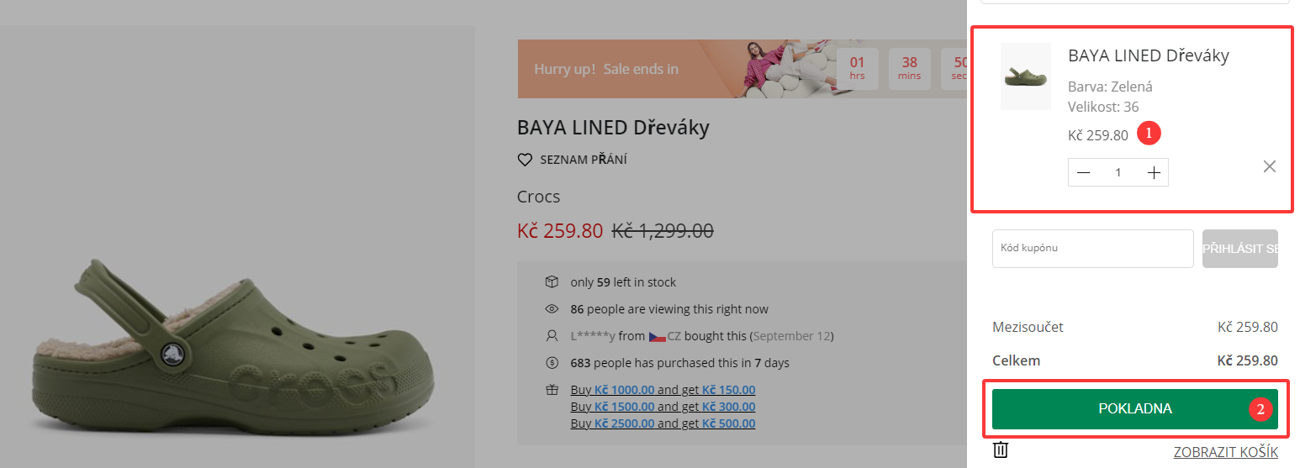The width and height of the screenshot is (1300, 468).
Task: Click the box stock icon
Action: tap(552, 281)
